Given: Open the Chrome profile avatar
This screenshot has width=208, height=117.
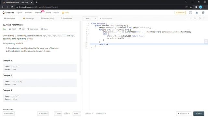Looking at the screenshot, I should click(x=201, y=7).
